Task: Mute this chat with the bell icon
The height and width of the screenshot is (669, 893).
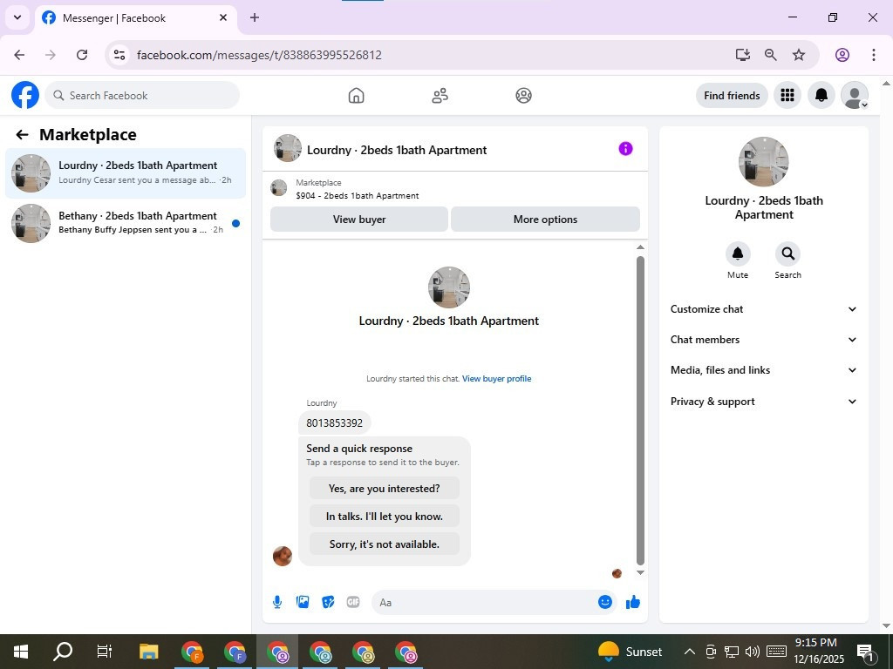Action: point(738,253)
